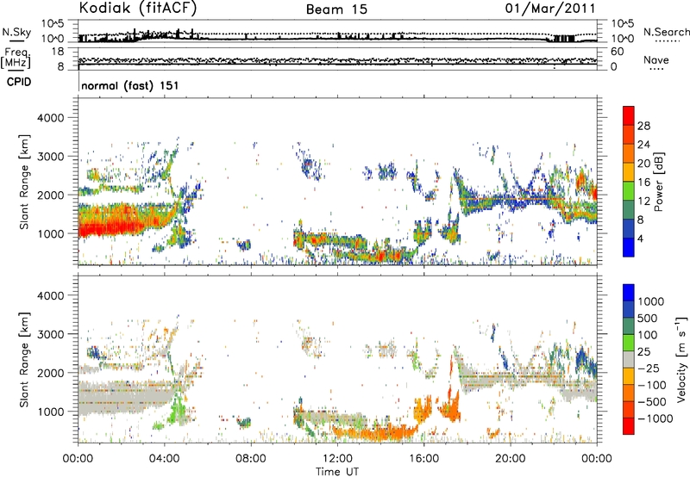Image resolution: width=690 pixels, height=477 pixels.
Task: Click the '4' Power colorbar tick label
Action: click(x=640, y=238)
